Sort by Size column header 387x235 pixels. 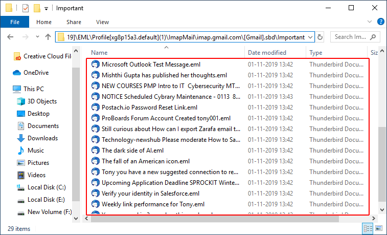tap(374, 53)
